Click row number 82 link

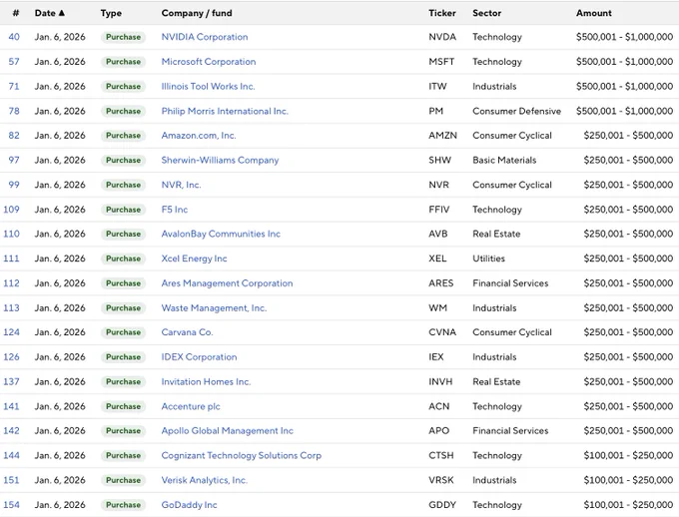14,135
